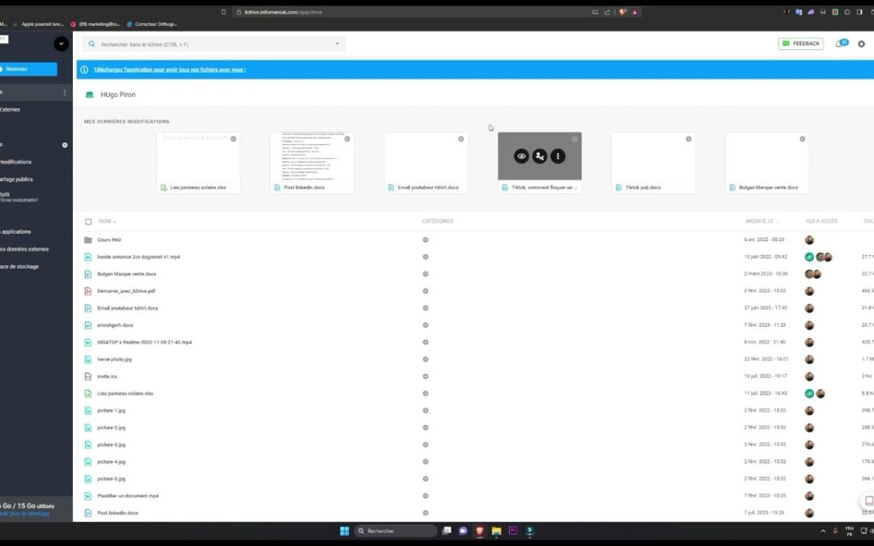This screenshot has height=546, width=874.
Task: Expand the advanced search options arrow
Action: click(x=337, y=44)
